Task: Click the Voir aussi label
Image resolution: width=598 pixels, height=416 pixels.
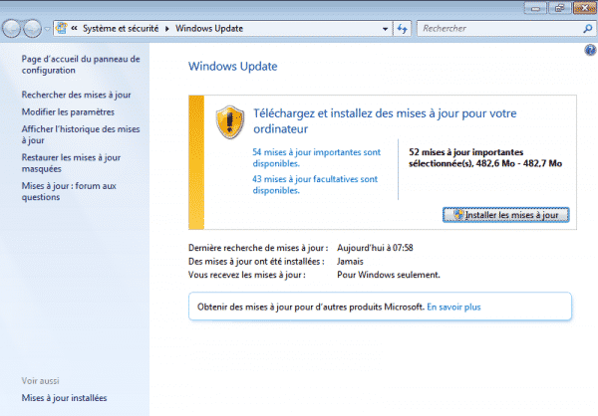Action: [x=41, y=381]
